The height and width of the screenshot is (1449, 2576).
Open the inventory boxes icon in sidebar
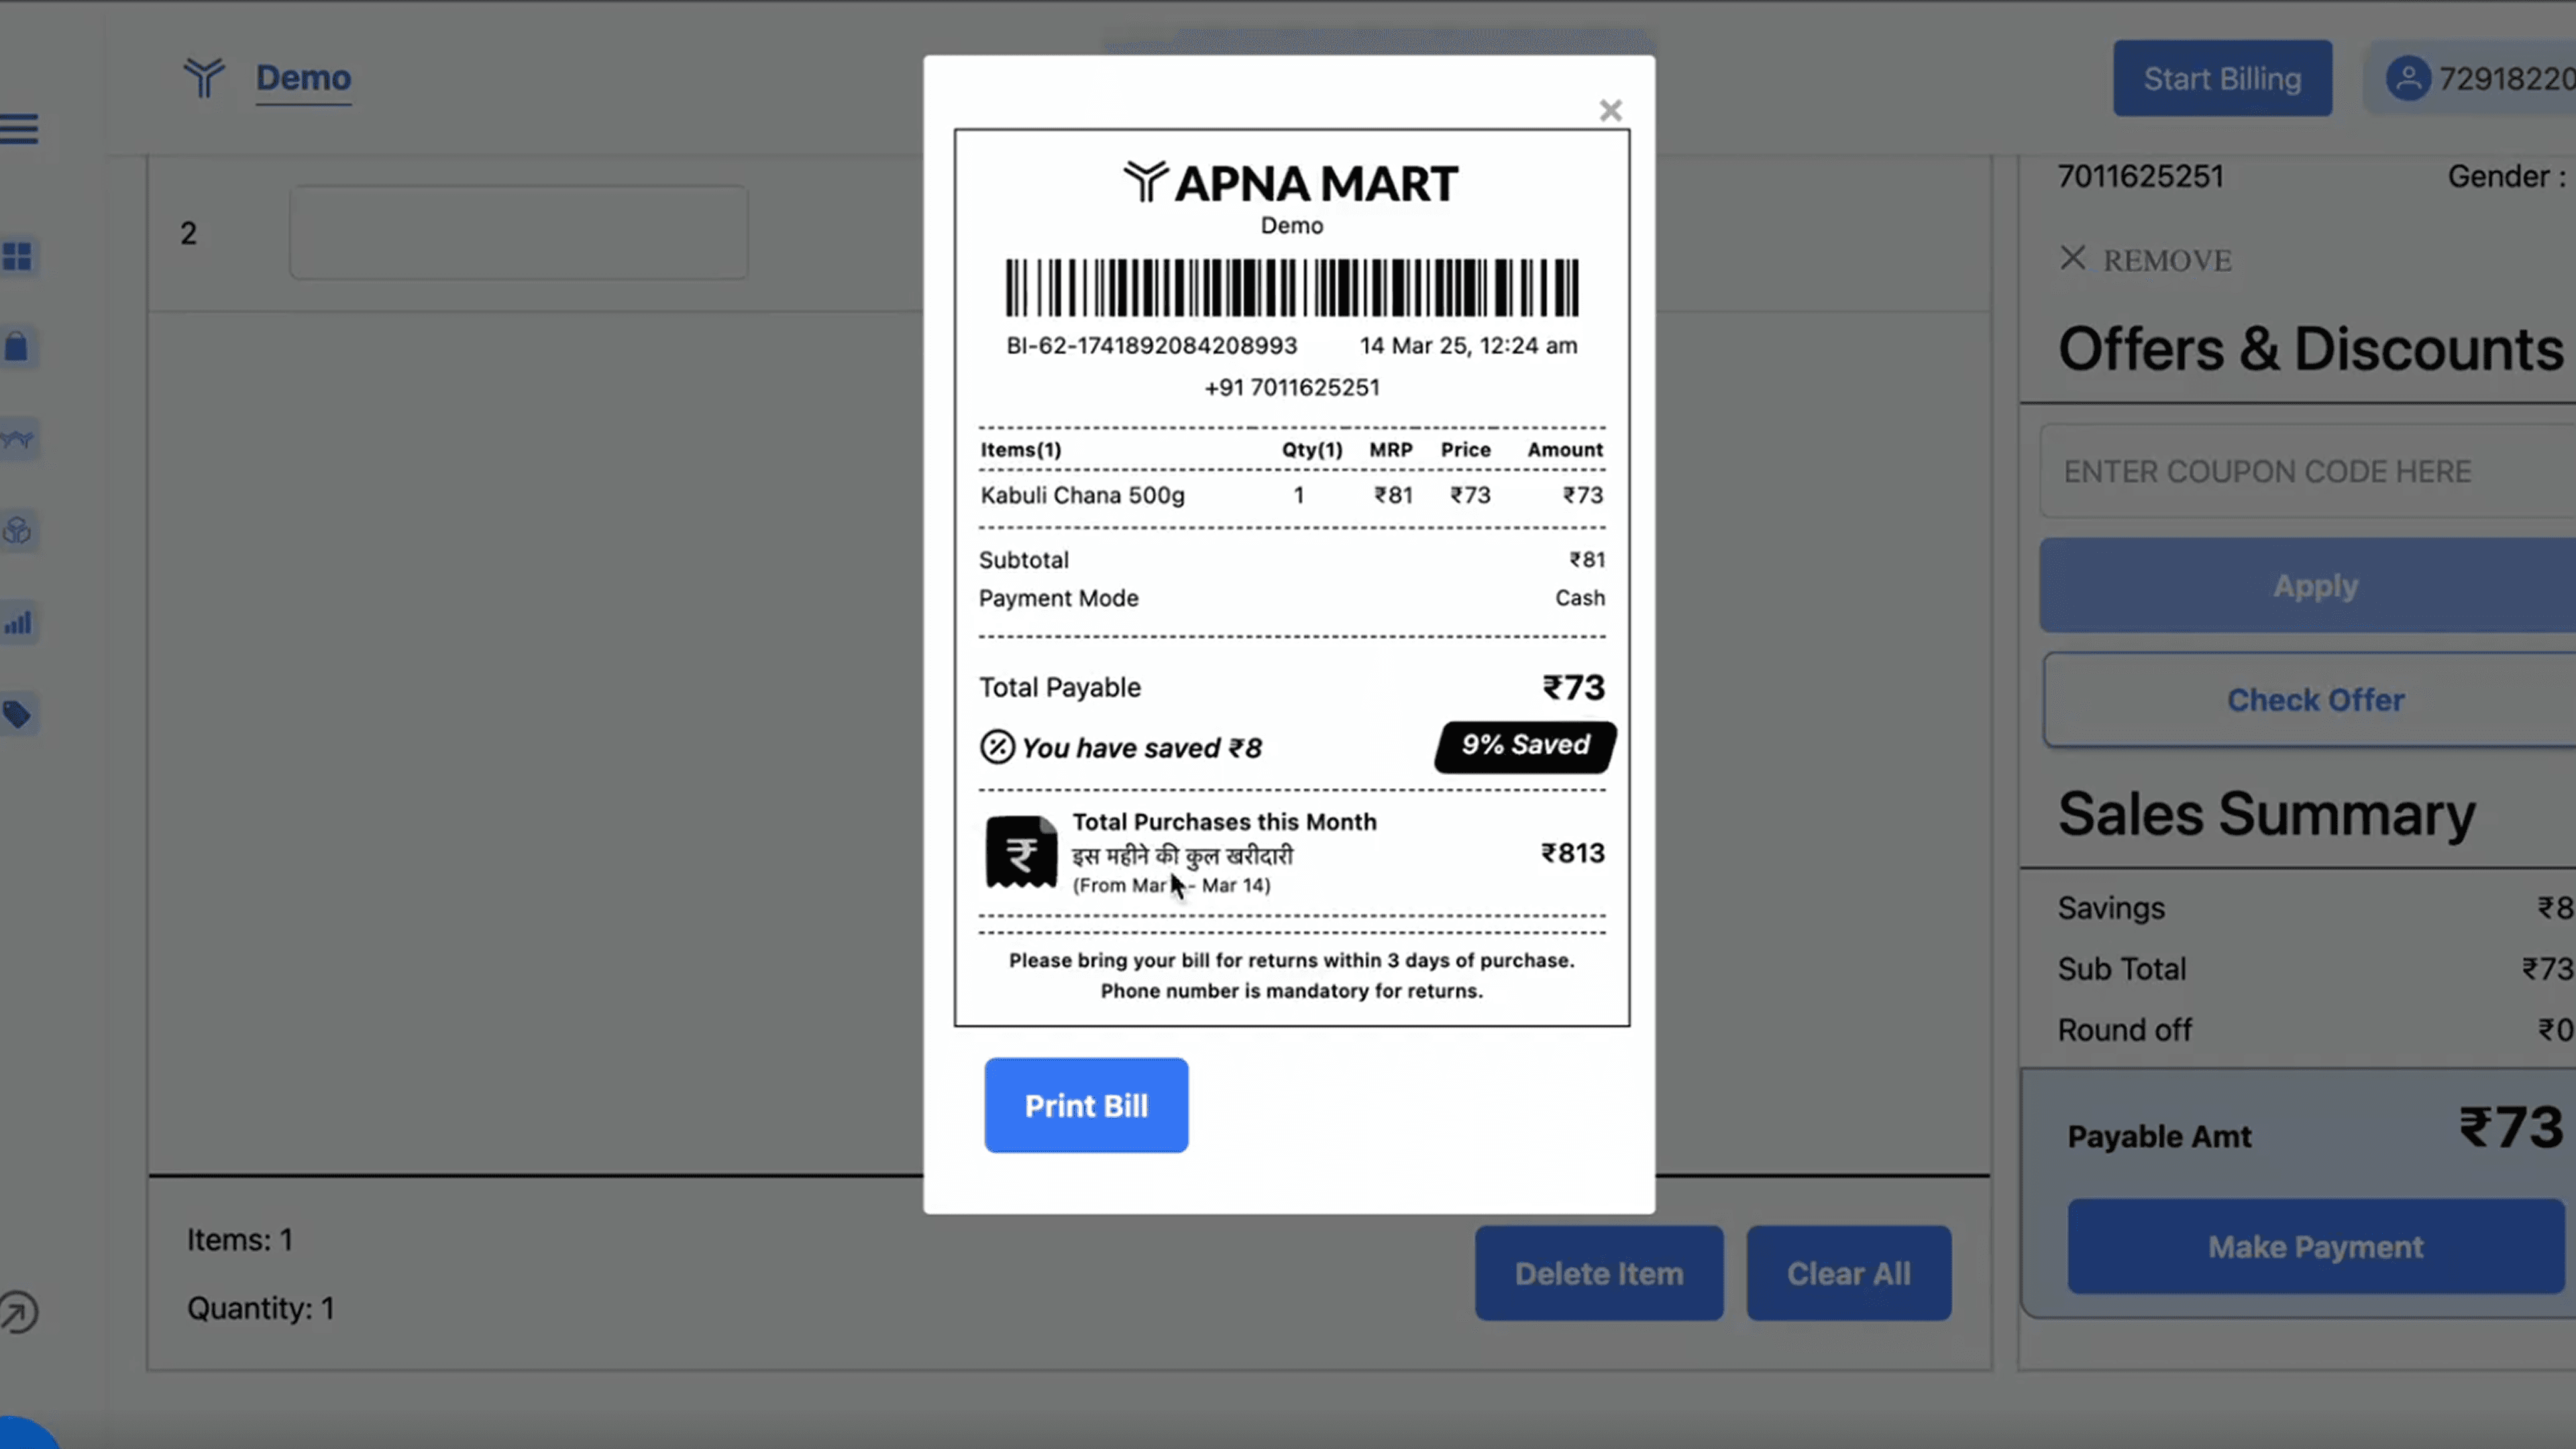(17, 530)
